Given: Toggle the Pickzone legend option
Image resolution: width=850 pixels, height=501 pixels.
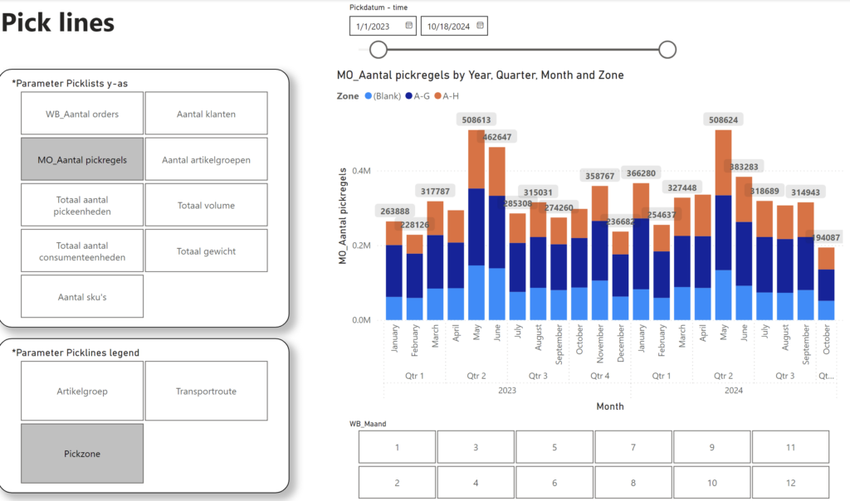Looking at the screenshot, I should tap(81, 454).
